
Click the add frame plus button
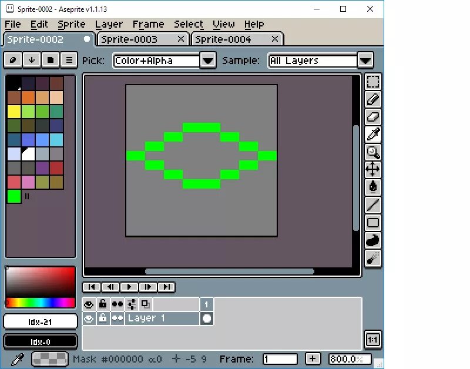pyautogui.click(x=313, y=358)
